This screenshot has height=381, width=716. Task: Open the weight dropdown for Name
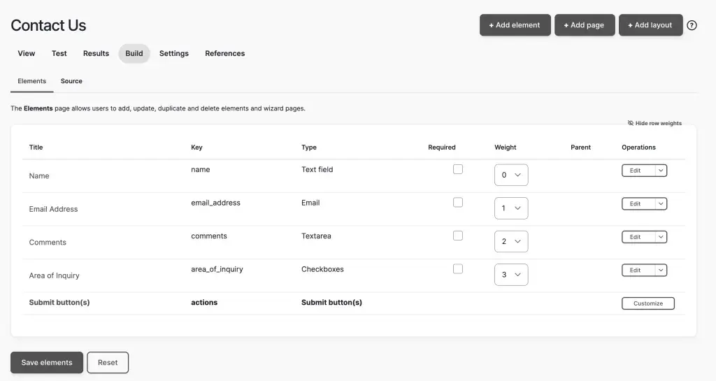tap(511, 175)
